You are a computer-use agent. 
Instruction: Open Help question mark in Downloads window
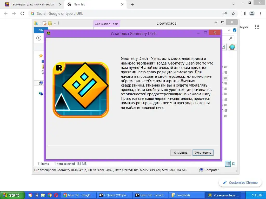point(235,30)
